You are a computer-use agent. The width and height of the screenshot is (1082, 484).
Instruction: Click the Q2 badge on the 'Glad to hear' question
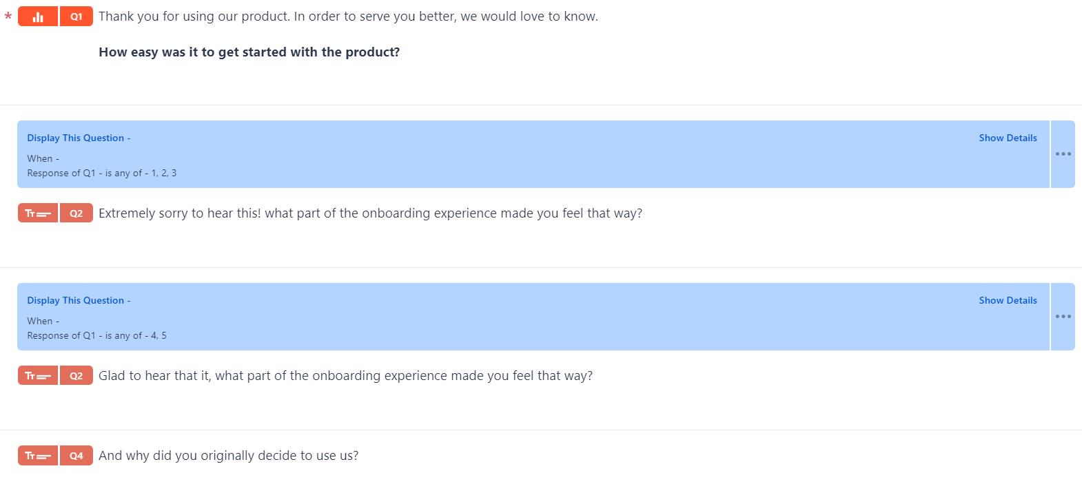point(76,376)
